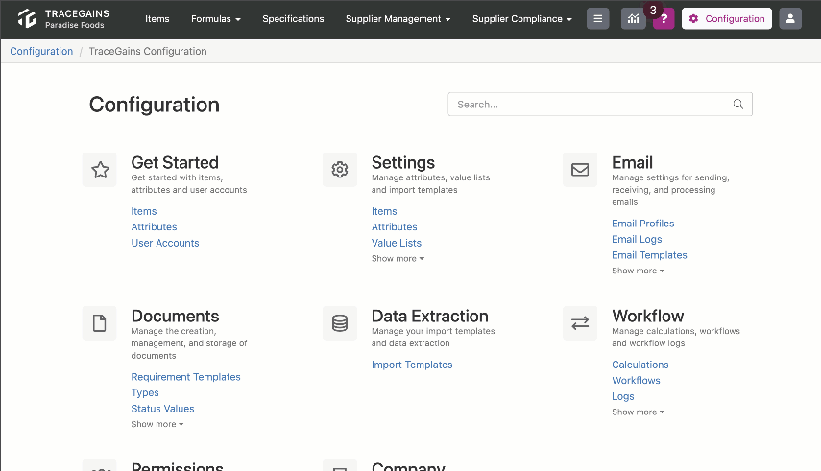Open the hamburger list menu icon

(x=597, y=19)
